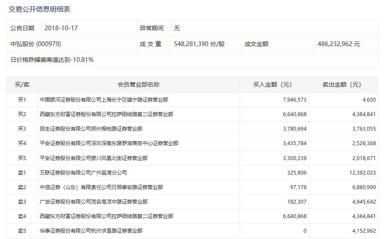This screenshot has width=384, height=239.
Task: Open 广发证券茂名高凉中路 branch entry
Action: coord(93,202)
